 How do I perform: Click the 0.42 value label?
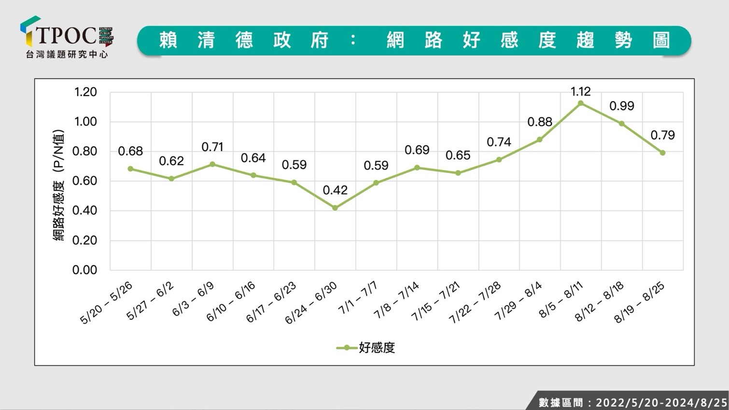point(335,190)
